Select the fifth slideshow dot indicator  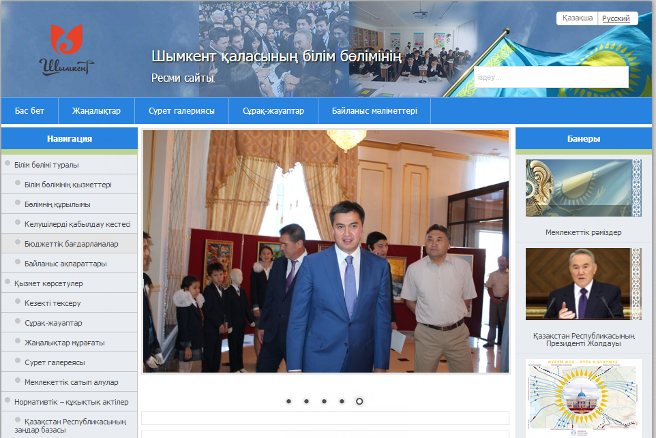tap(359, 401)
